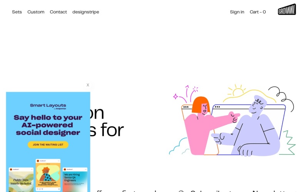
Task: Open the designstripe navigation link
Action: (86, 12)
